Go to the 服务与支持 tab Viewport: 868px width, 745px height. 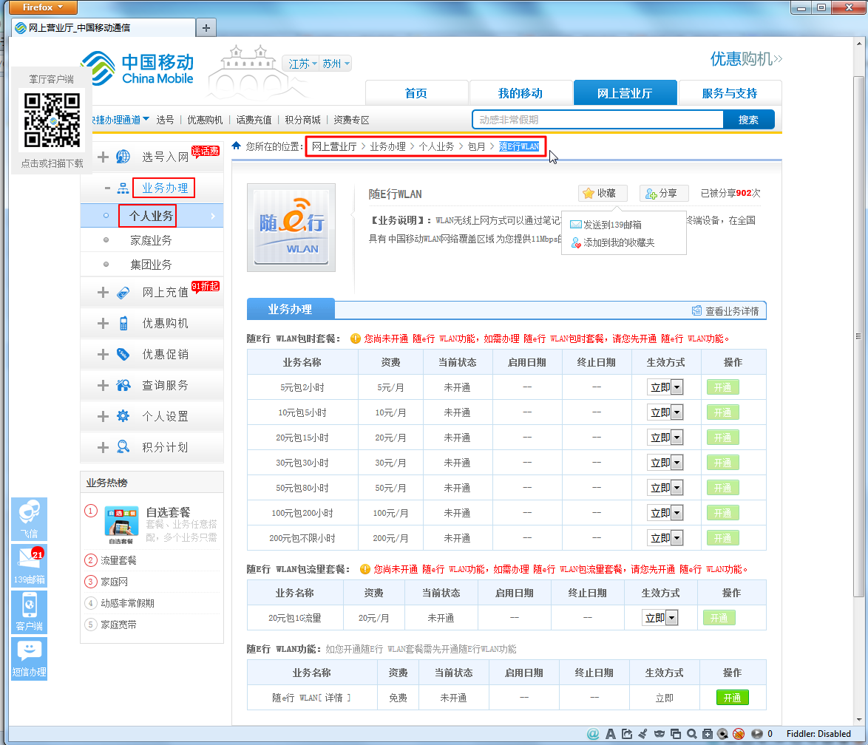[730, 93]
